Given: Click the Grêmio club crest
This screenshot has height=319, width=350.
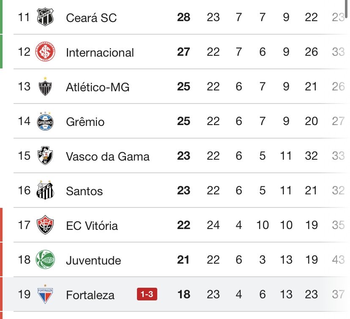Looking at the screenshot, I should (44, 121).
